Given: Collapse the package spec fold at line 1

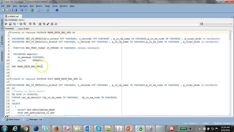Looking at the screenshot, I should tap(11, 32).
